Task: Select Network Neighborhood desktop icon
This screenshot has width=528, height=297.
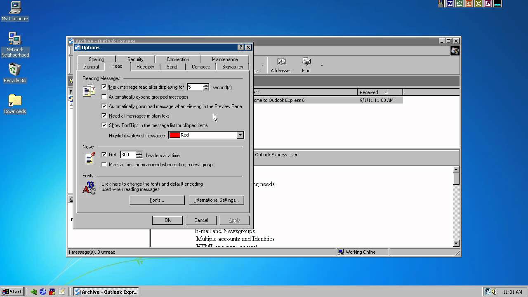Action: (x=15, y=44)
